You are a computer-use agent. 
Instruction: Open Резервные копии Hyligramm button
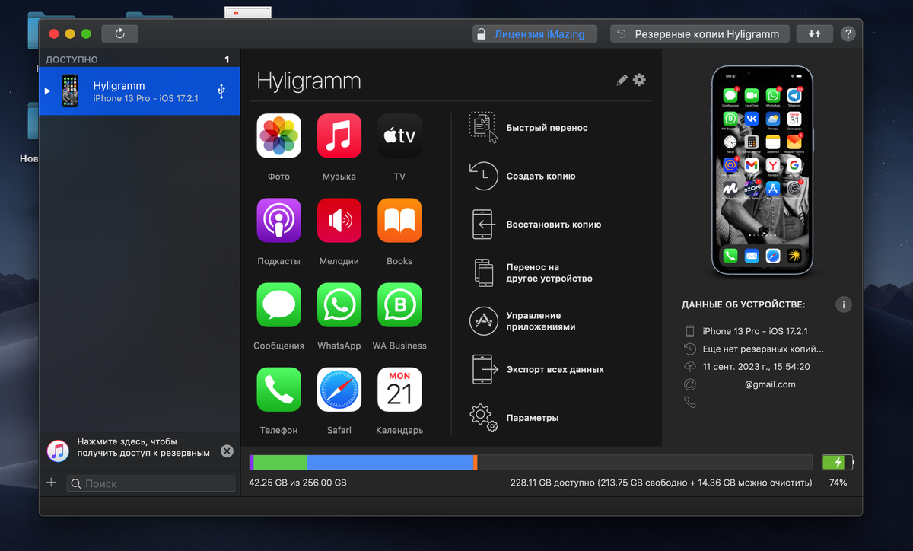click(x=700, y=33)
